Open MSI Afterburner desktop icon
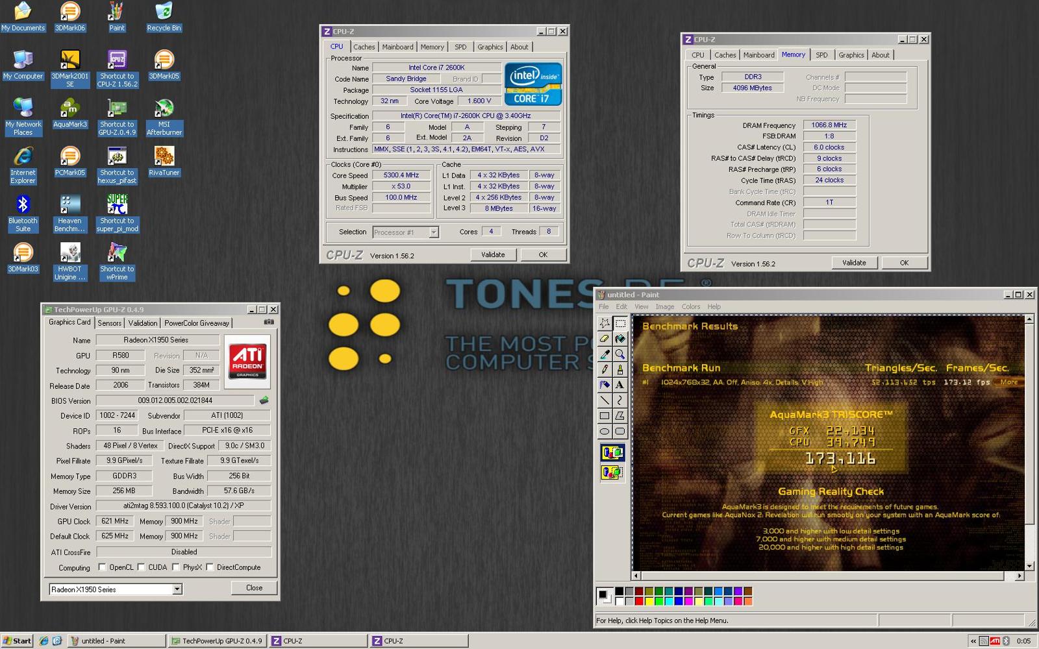The height and width of the screenshot is (649, 1039). (164, 117)
